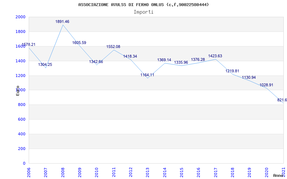Screen dimensions: 287x179
Task: Select the 1600 y-axis value
Action: point(20,46)
